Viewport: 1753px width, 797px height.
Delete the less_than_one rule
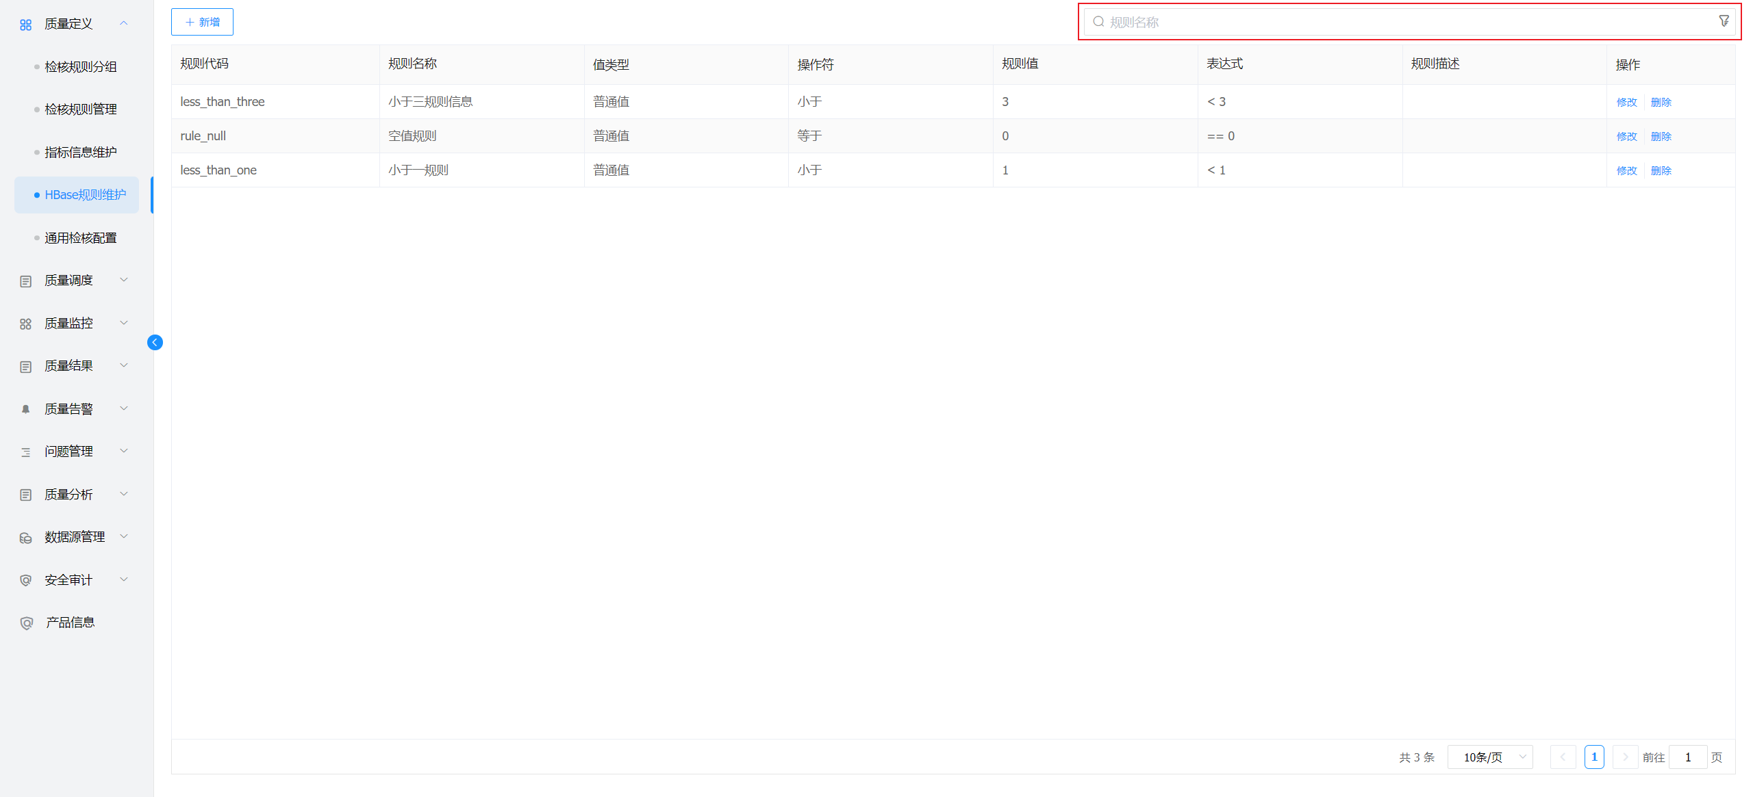[x=1661, y=170]
